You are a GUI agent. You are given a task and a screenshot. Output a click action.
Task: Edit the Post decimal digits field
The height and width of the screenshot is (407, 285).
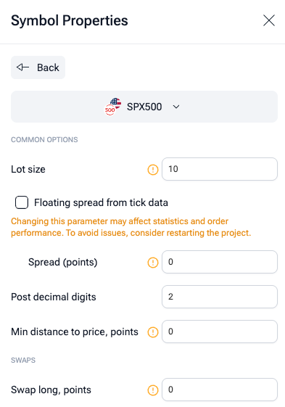point(220,297)
